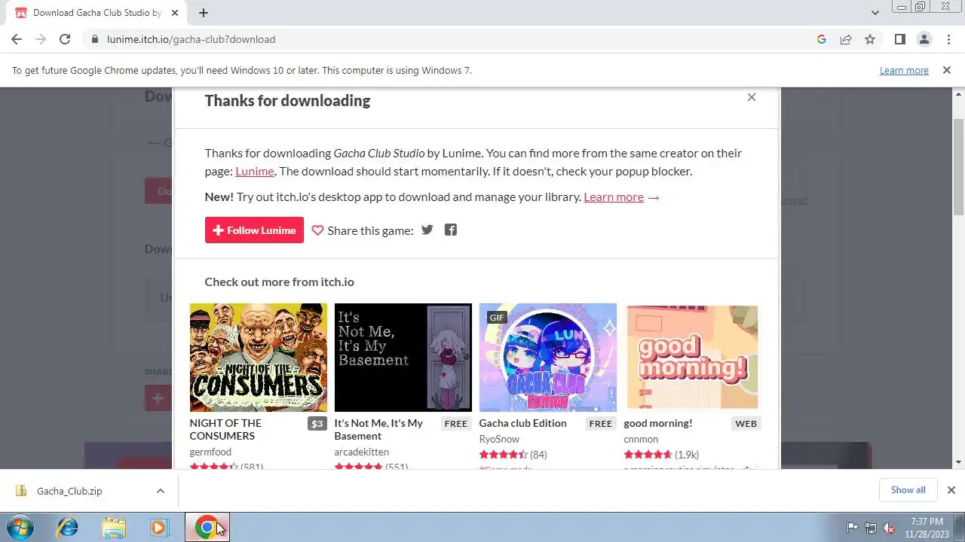965x542 pixels.
Task: Expand the Gacha_Club.zip download options arrow
Action: coord(160,491)
